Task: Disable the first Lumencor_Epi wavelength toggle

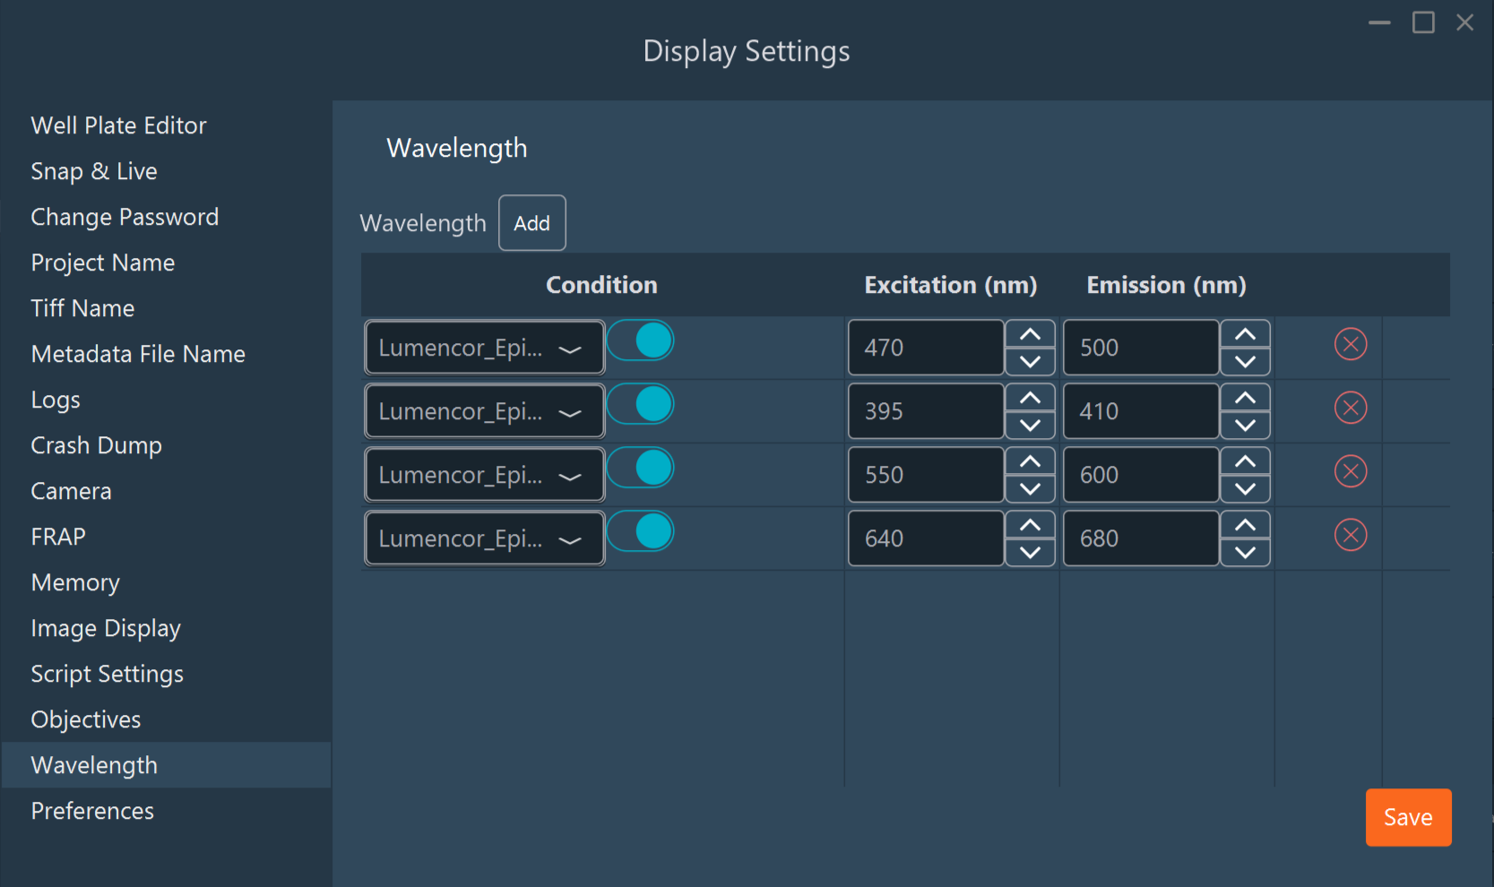Action: [640, 340]
